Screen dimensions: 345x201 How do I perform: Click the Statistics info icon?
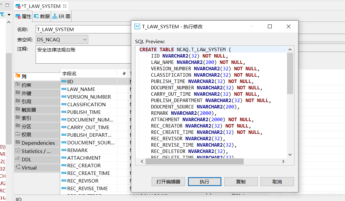18,150
